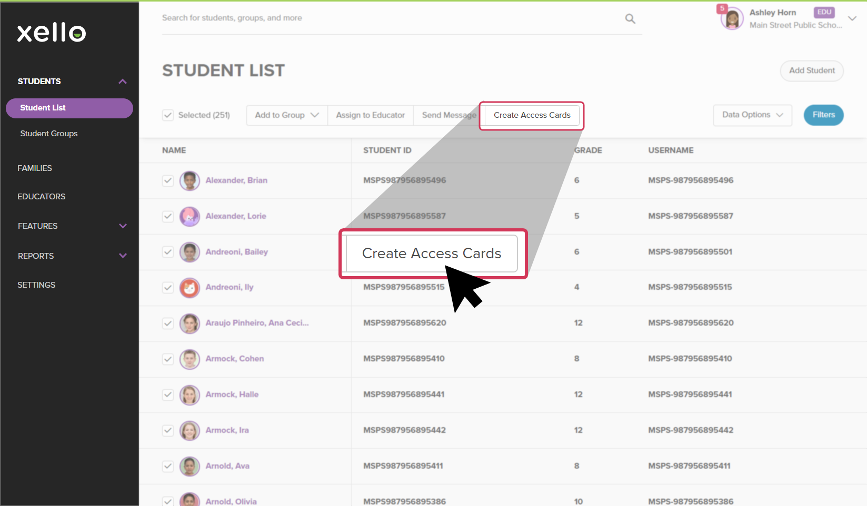Uncheck Alexander, Lorie row checkbox
This screenshot has height=506, width=867.
pos(168,216)
